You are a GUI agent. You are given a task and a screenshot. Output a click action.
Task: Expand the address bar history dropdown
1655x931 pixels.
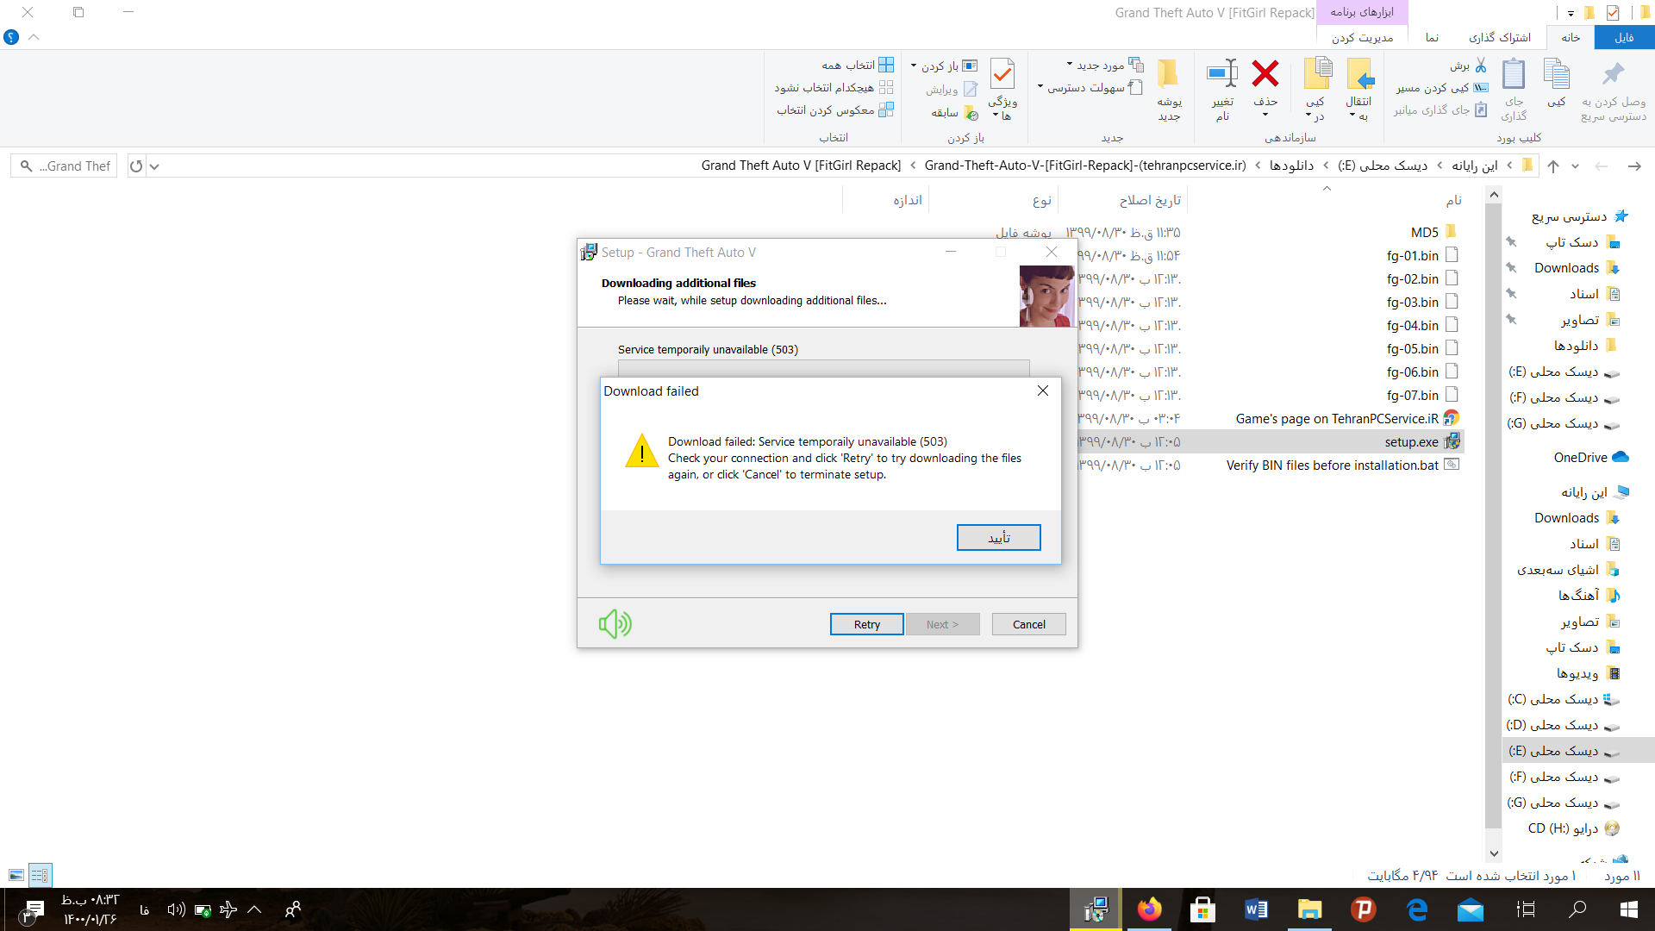(x=154, y=166)
